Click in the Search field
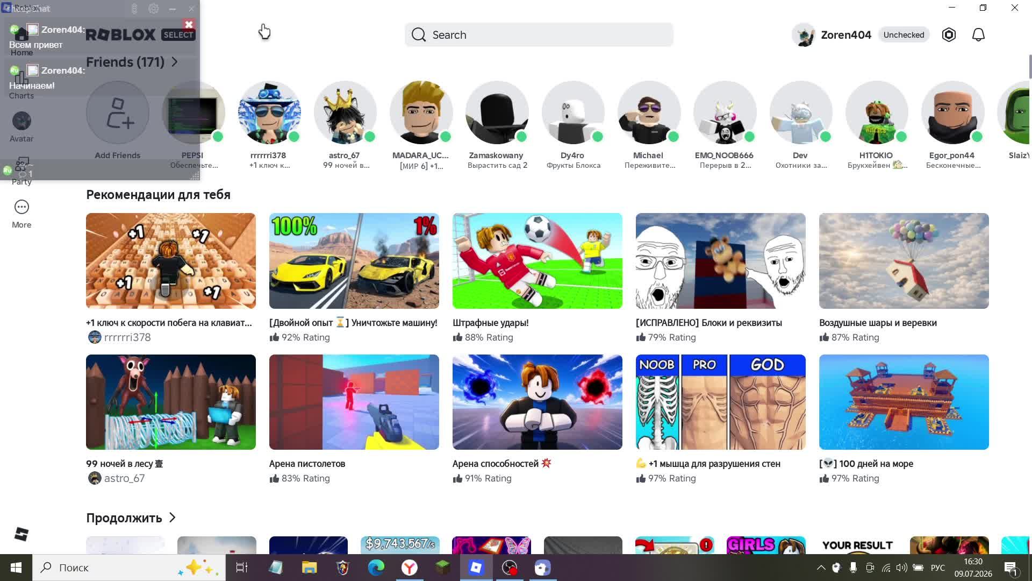Viewport: 1032px width, 581px height. [539, 35]
